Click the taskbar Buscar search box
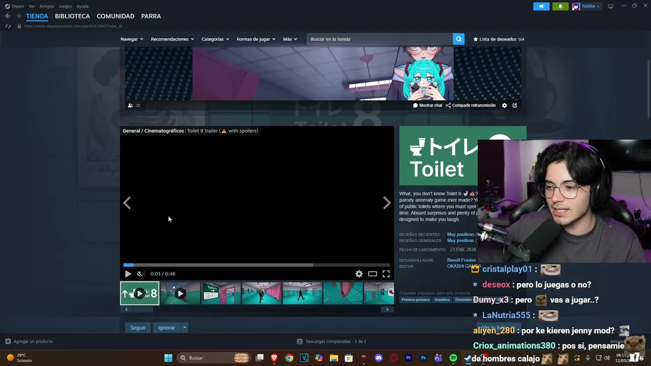The width and height of the screenshot is (651, 366). pos(214,358)
